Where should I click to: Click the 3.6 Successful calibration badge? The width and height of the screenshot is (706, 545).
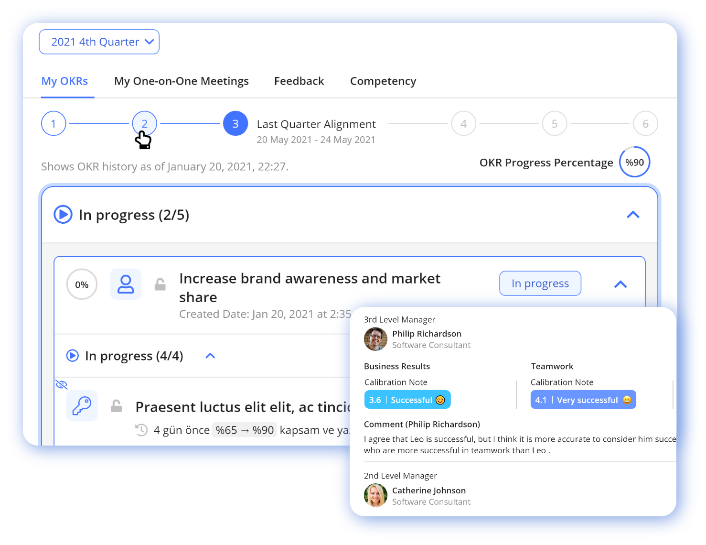[x=407, y=400]
